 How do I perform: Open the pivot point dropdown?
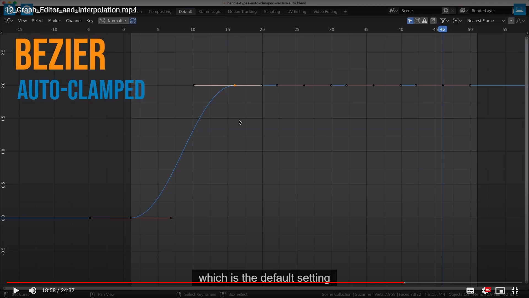point(457,21)
